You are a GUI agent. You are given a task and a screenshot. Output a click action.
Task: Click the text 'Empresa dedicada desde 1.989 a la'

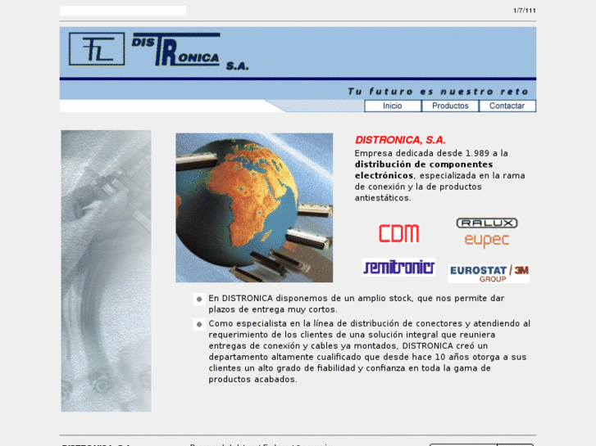431,153
